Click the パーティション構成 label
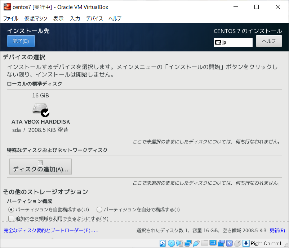 click(30, 201)
